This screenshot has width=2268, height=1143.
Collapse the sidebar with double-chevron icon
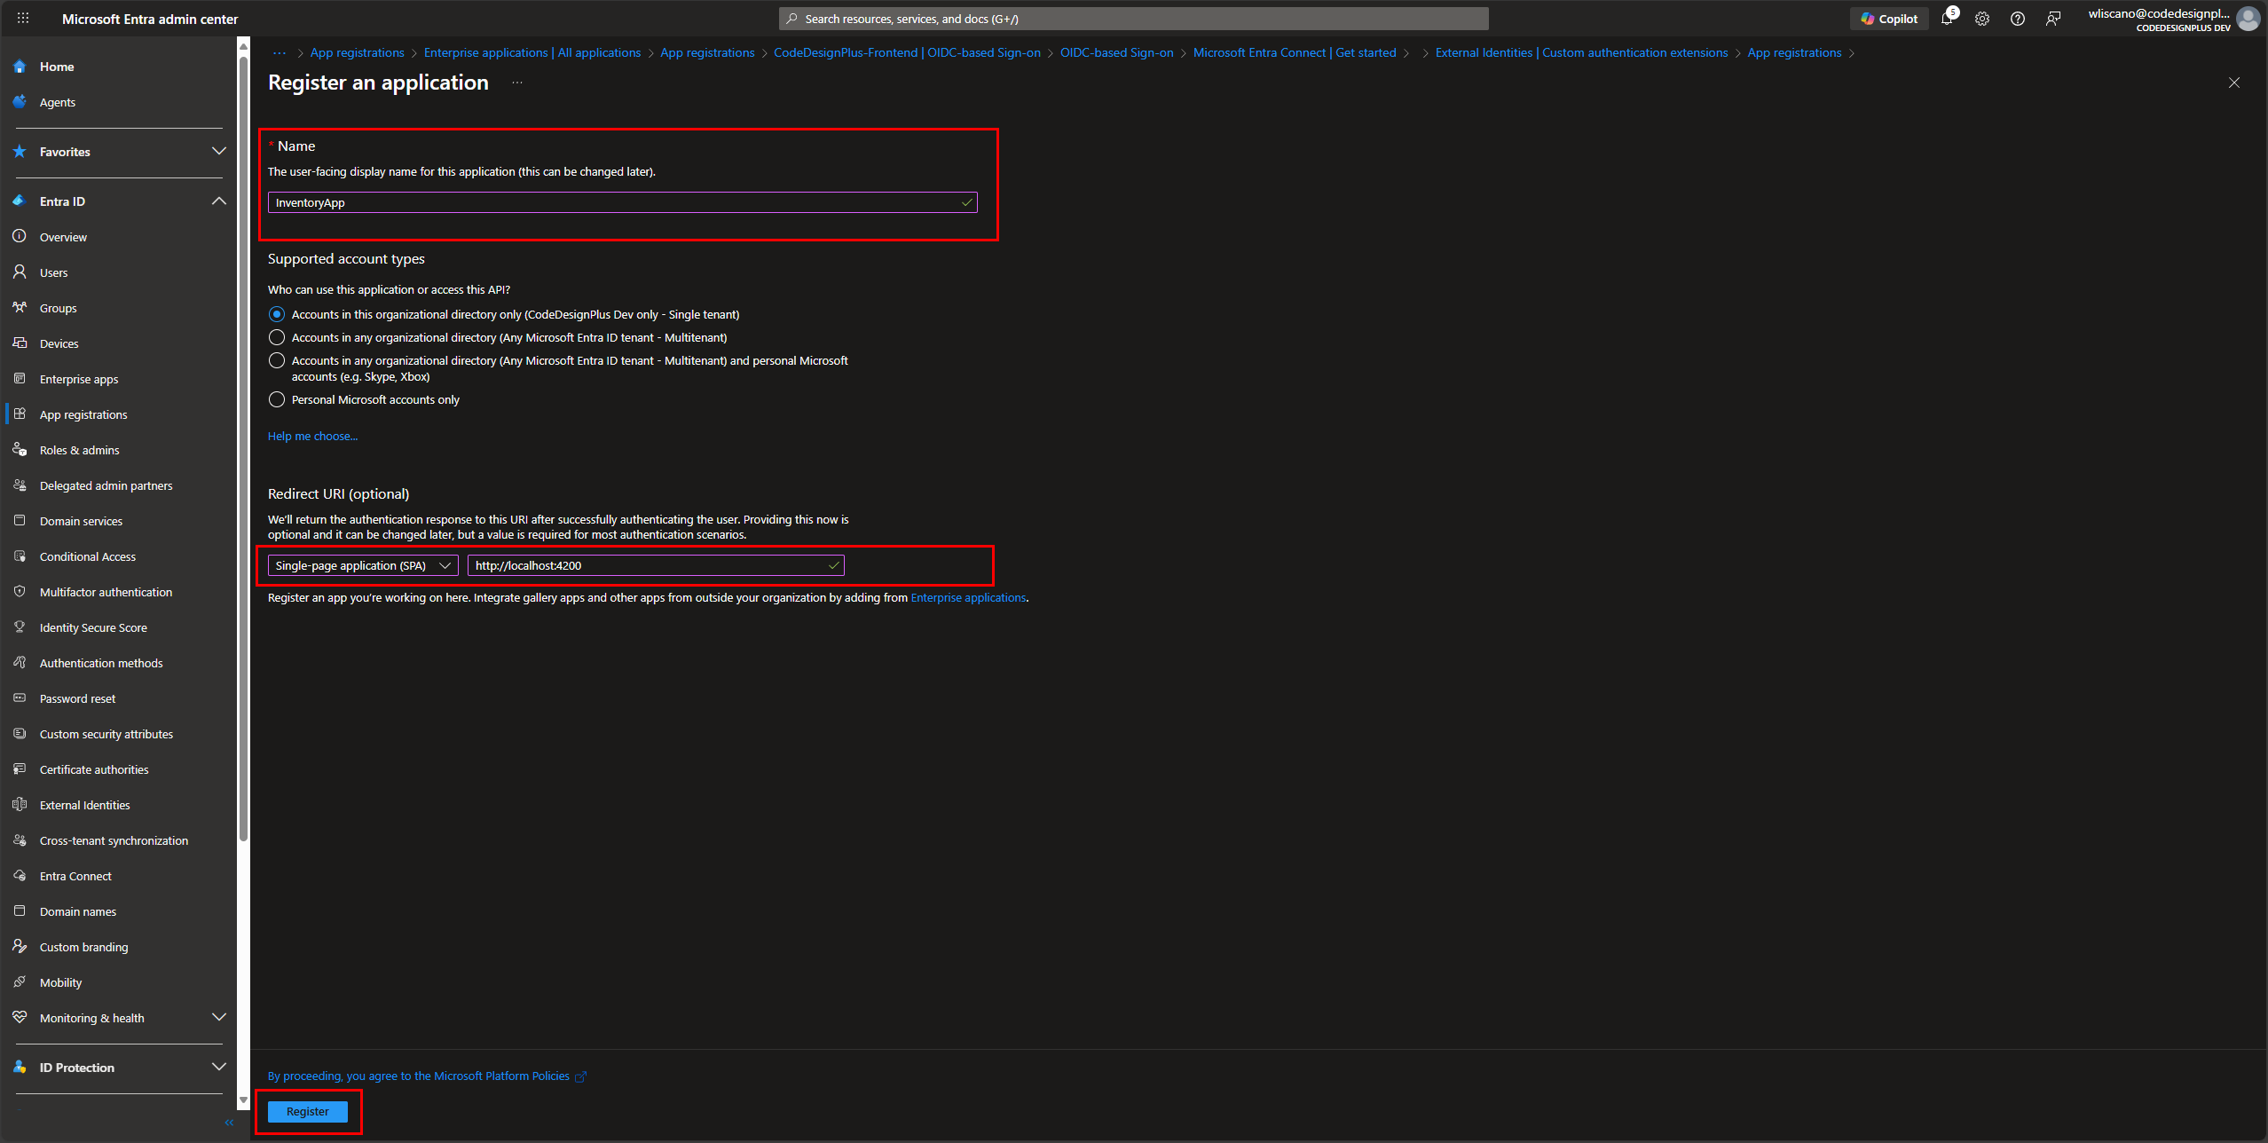pos(229,1123)
